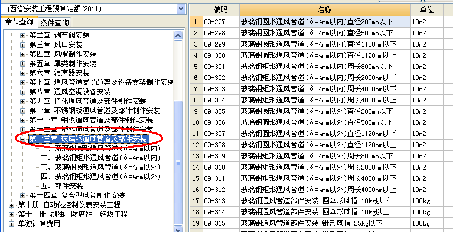Click code cell C9-301

[x=221, y=67]
